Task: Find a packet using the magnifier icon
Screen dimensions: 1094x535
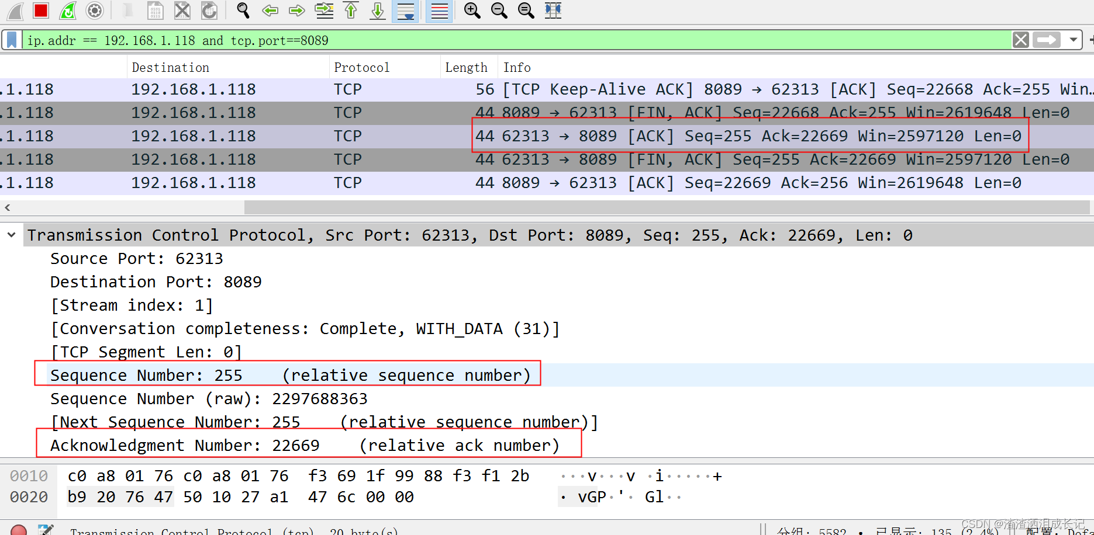Action: [x=243, y=11]
